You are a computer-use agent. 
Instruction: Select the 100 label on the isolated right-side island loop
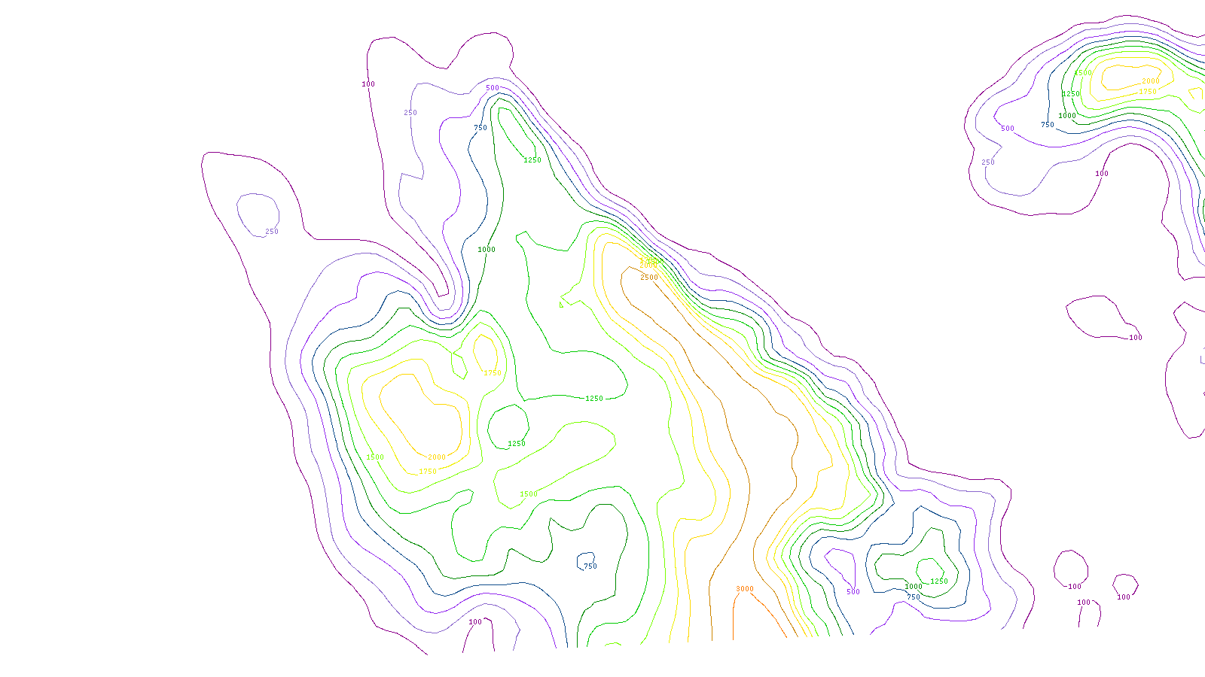tap(1136, 338)
